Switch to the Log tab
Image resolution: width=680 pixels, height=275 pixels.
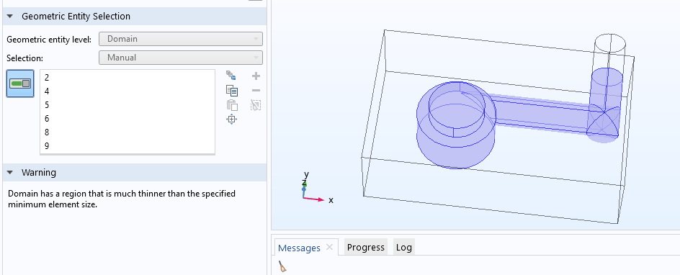click(403, 247)
